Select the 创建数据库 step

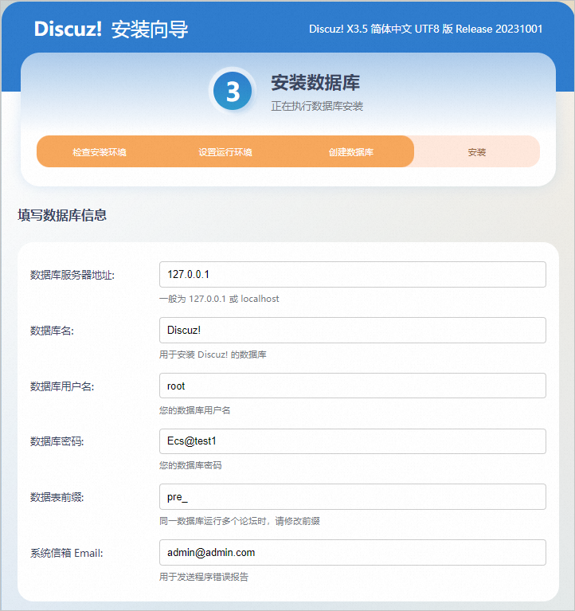point(351,151)
